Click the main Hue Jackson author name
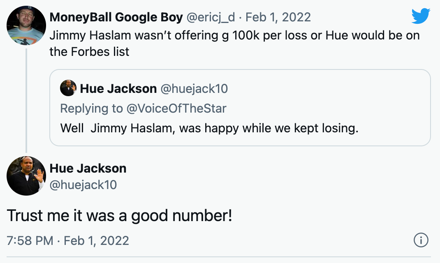 [88, 168]
